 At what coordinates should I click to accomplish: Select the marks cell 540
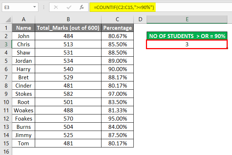click(68, 69)
